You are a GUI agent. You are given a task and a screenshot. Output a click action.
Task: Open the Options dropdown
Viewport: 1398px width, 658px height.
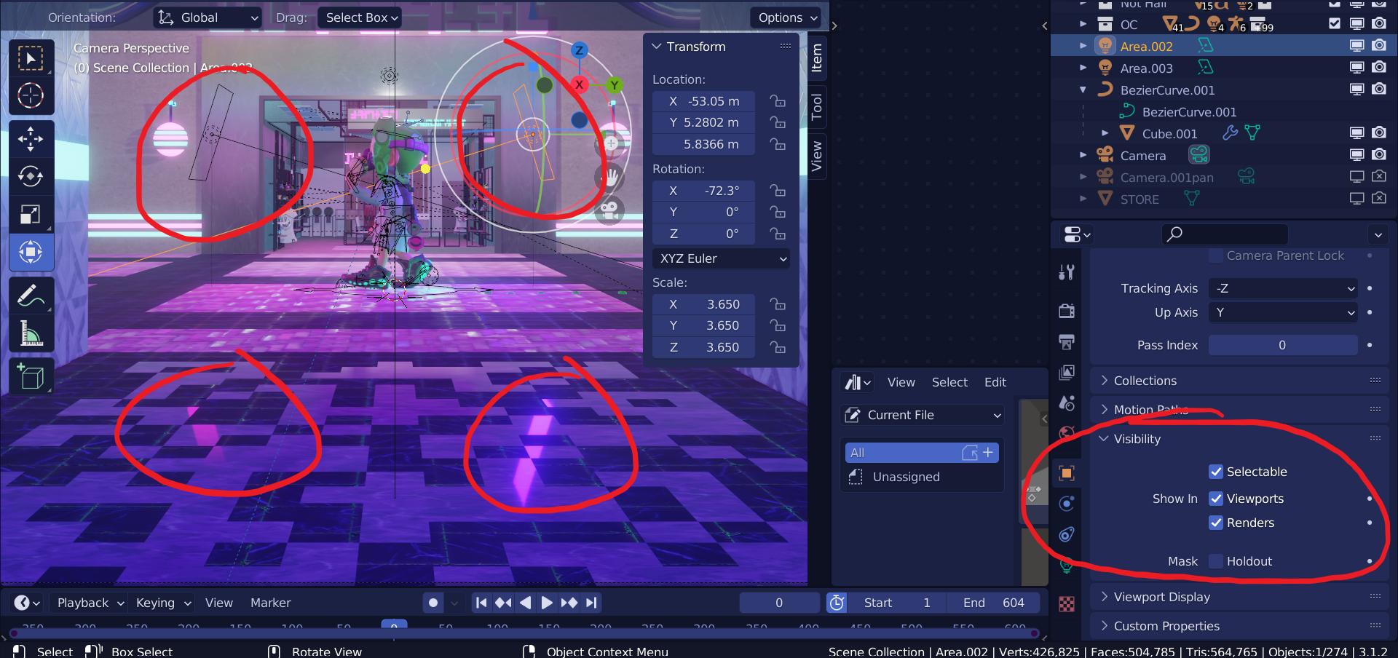(788, 17)
